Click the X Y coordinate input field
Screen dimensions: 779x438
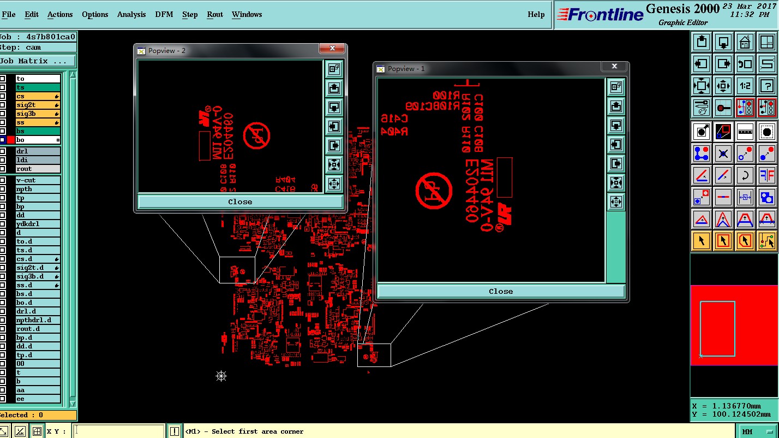point(118,431)
